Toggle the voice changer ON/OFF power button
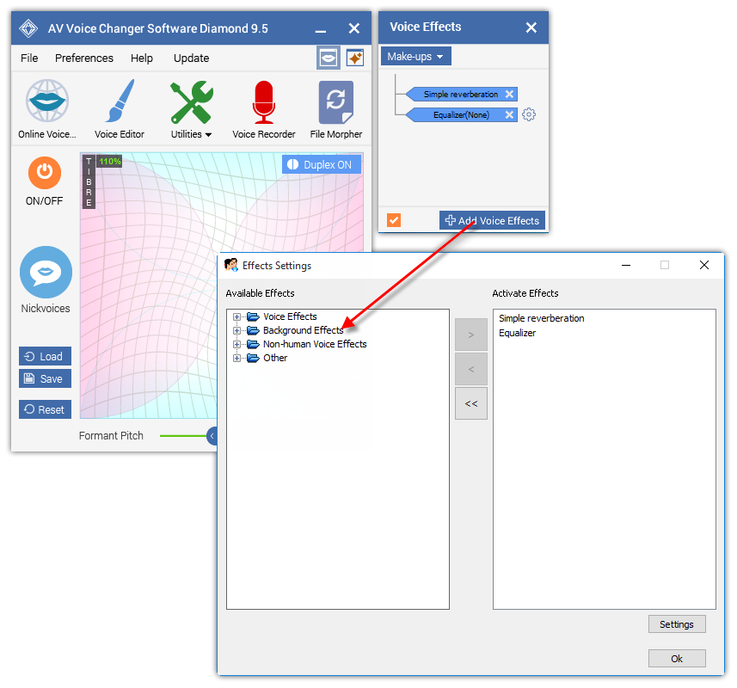This screenshot has width=737, height=688. (45, 173)
